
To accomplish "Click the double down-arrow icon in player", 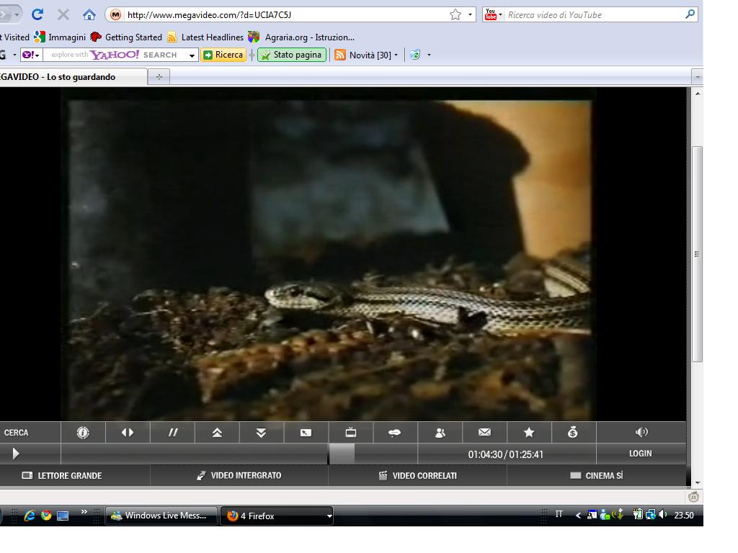I will coord(261,433).
